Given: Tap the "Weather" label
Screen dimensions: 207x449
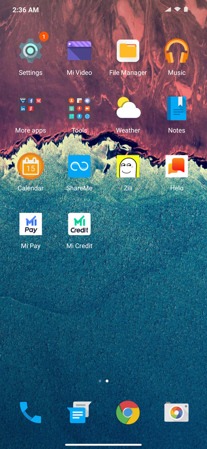Looking at the screenshot, I should point(128,130).
